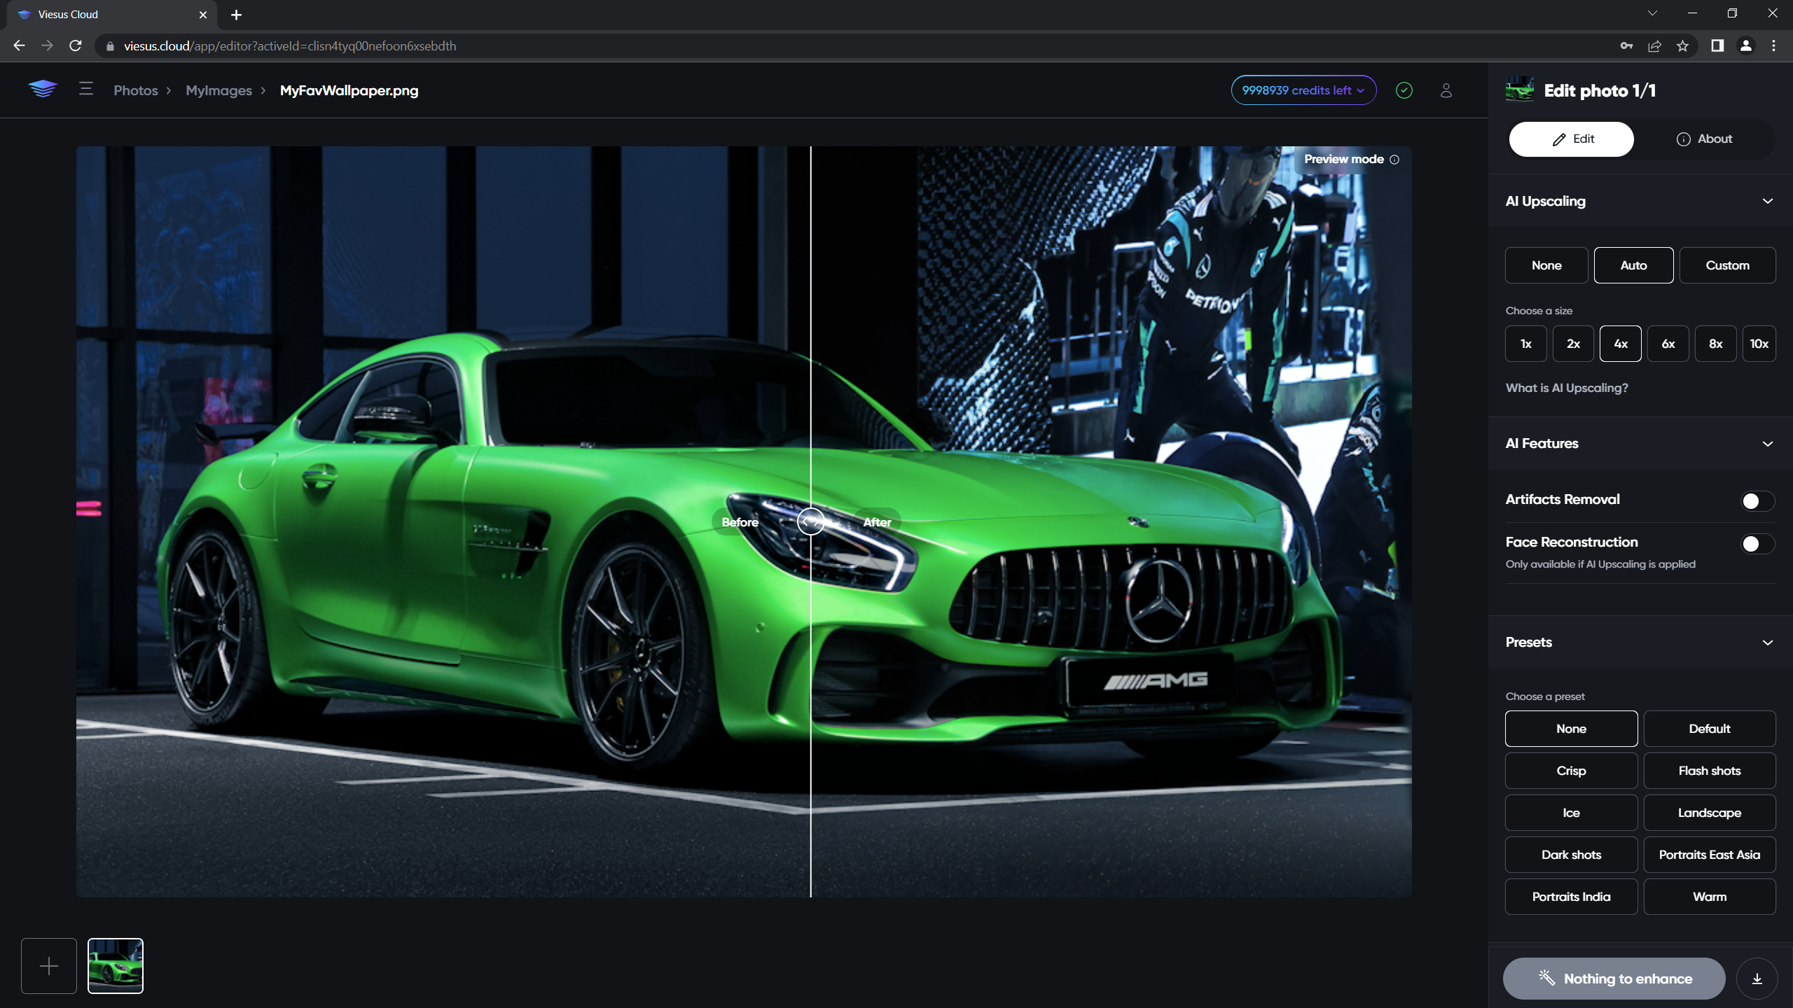Viewport: 1793px width, 1008px height.
Task: Apply the Flash shots preset
Action: pos(1710,771)
